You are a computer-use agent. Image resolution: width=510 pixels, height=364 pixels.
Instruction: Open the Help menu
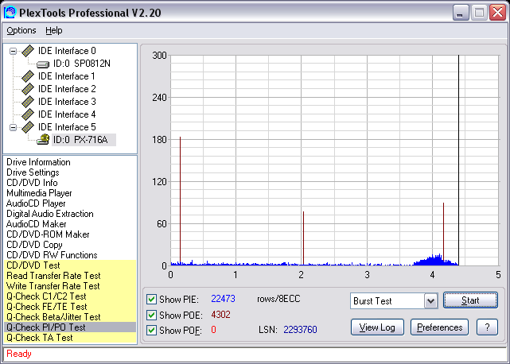53,30
